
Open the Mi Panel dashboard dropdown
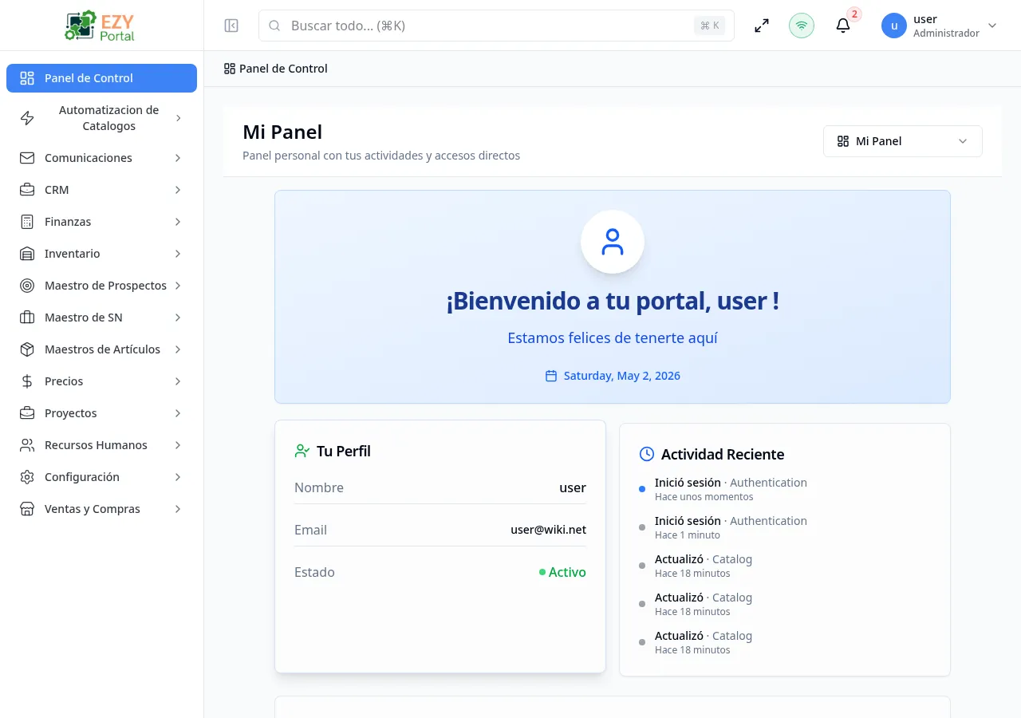click(x=903, y=141)
